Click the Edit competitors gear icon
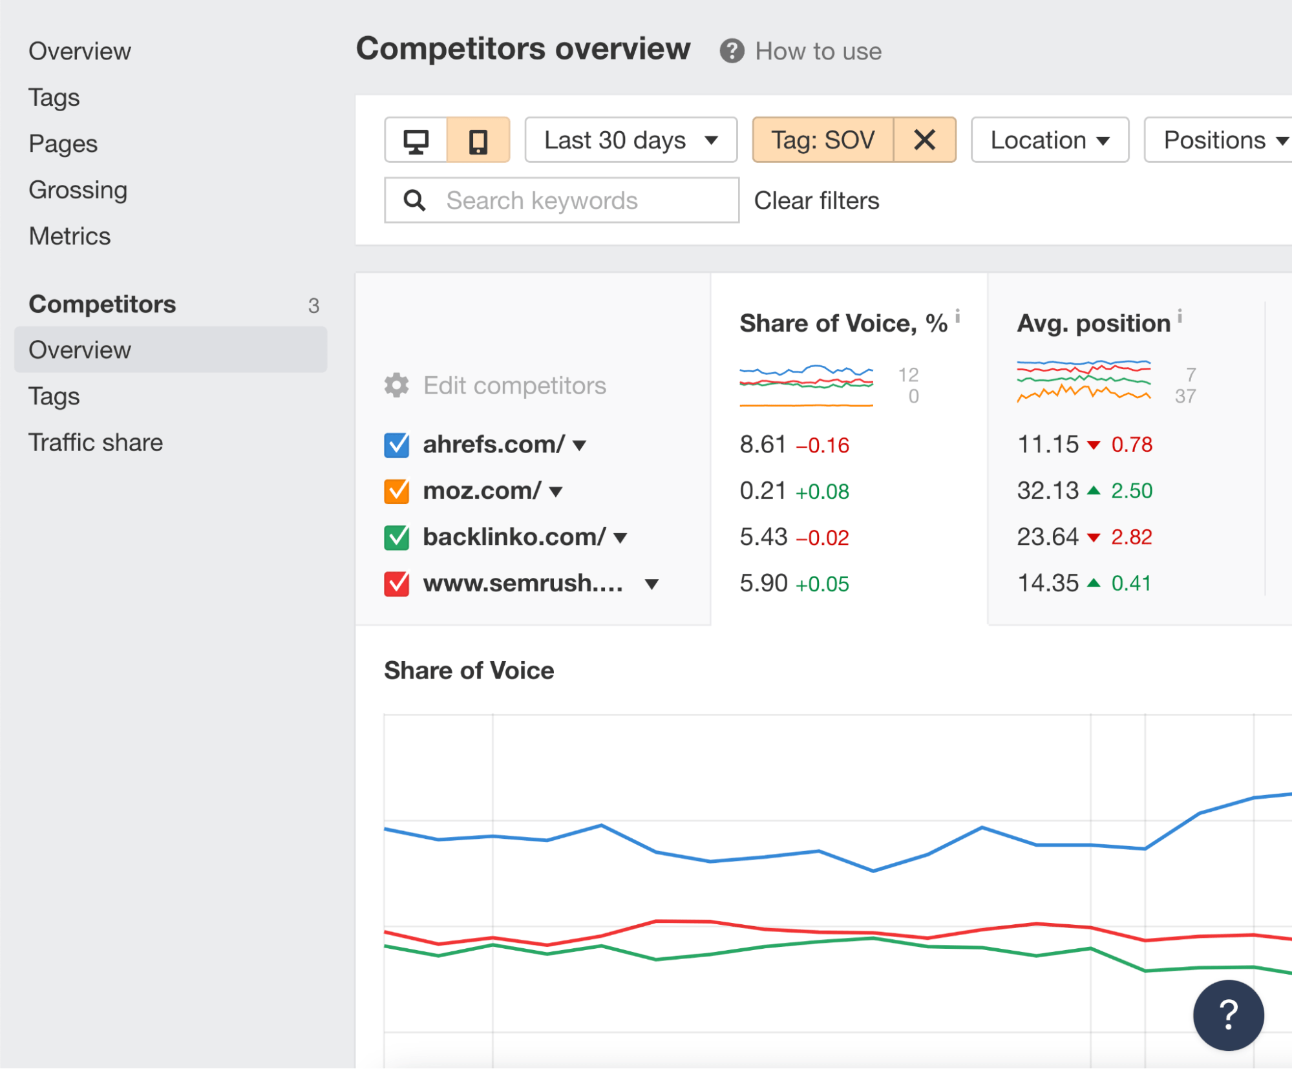This screenshot has width=1292, height=1069. pos(397,385)
